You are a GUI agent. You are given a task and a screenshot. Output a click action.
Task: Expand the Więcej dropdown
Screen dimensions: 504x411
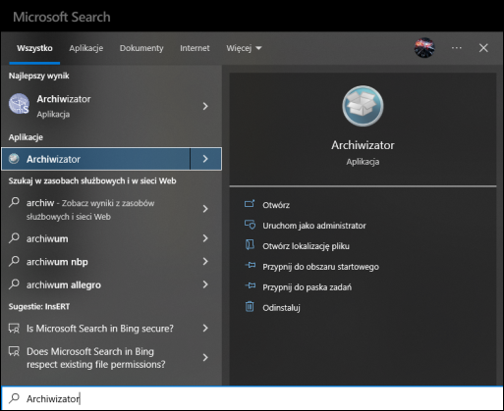[x=244, y=48]
